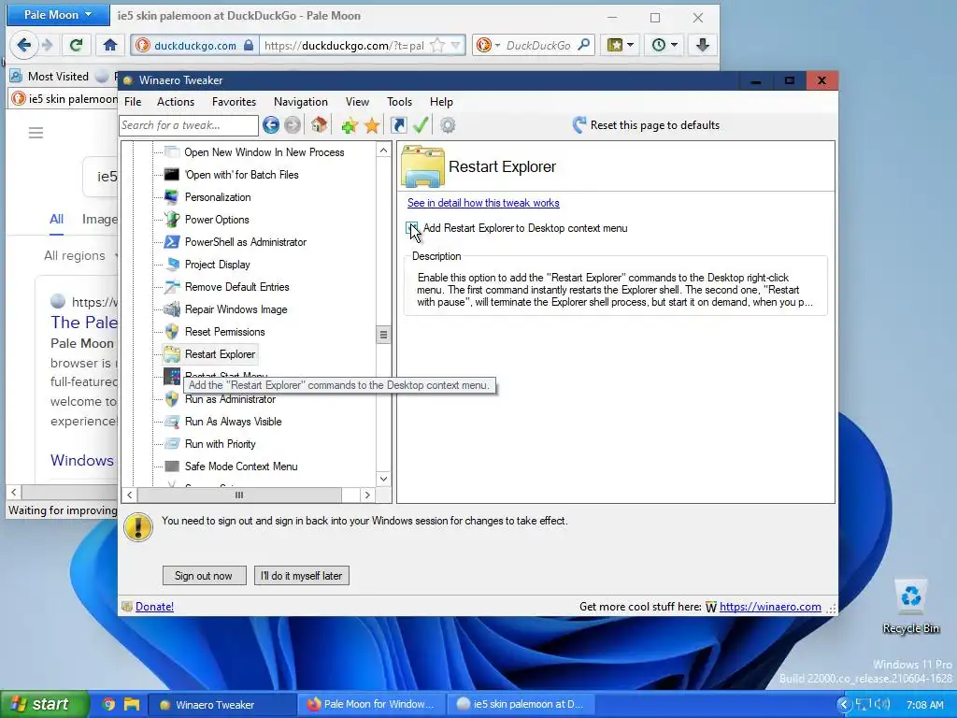Image resolution: width=957 pixels, height=718 pixels.
Task: Click the Back arrow in Winaero Tweaker toolbar
Action: click(x=271, y=125)
